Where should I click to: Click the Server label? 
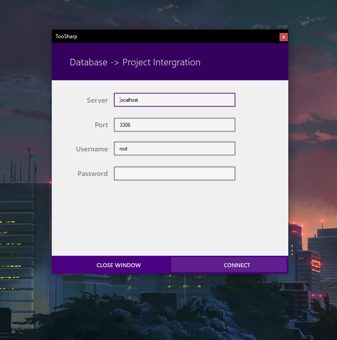click(x=97, y=100)
